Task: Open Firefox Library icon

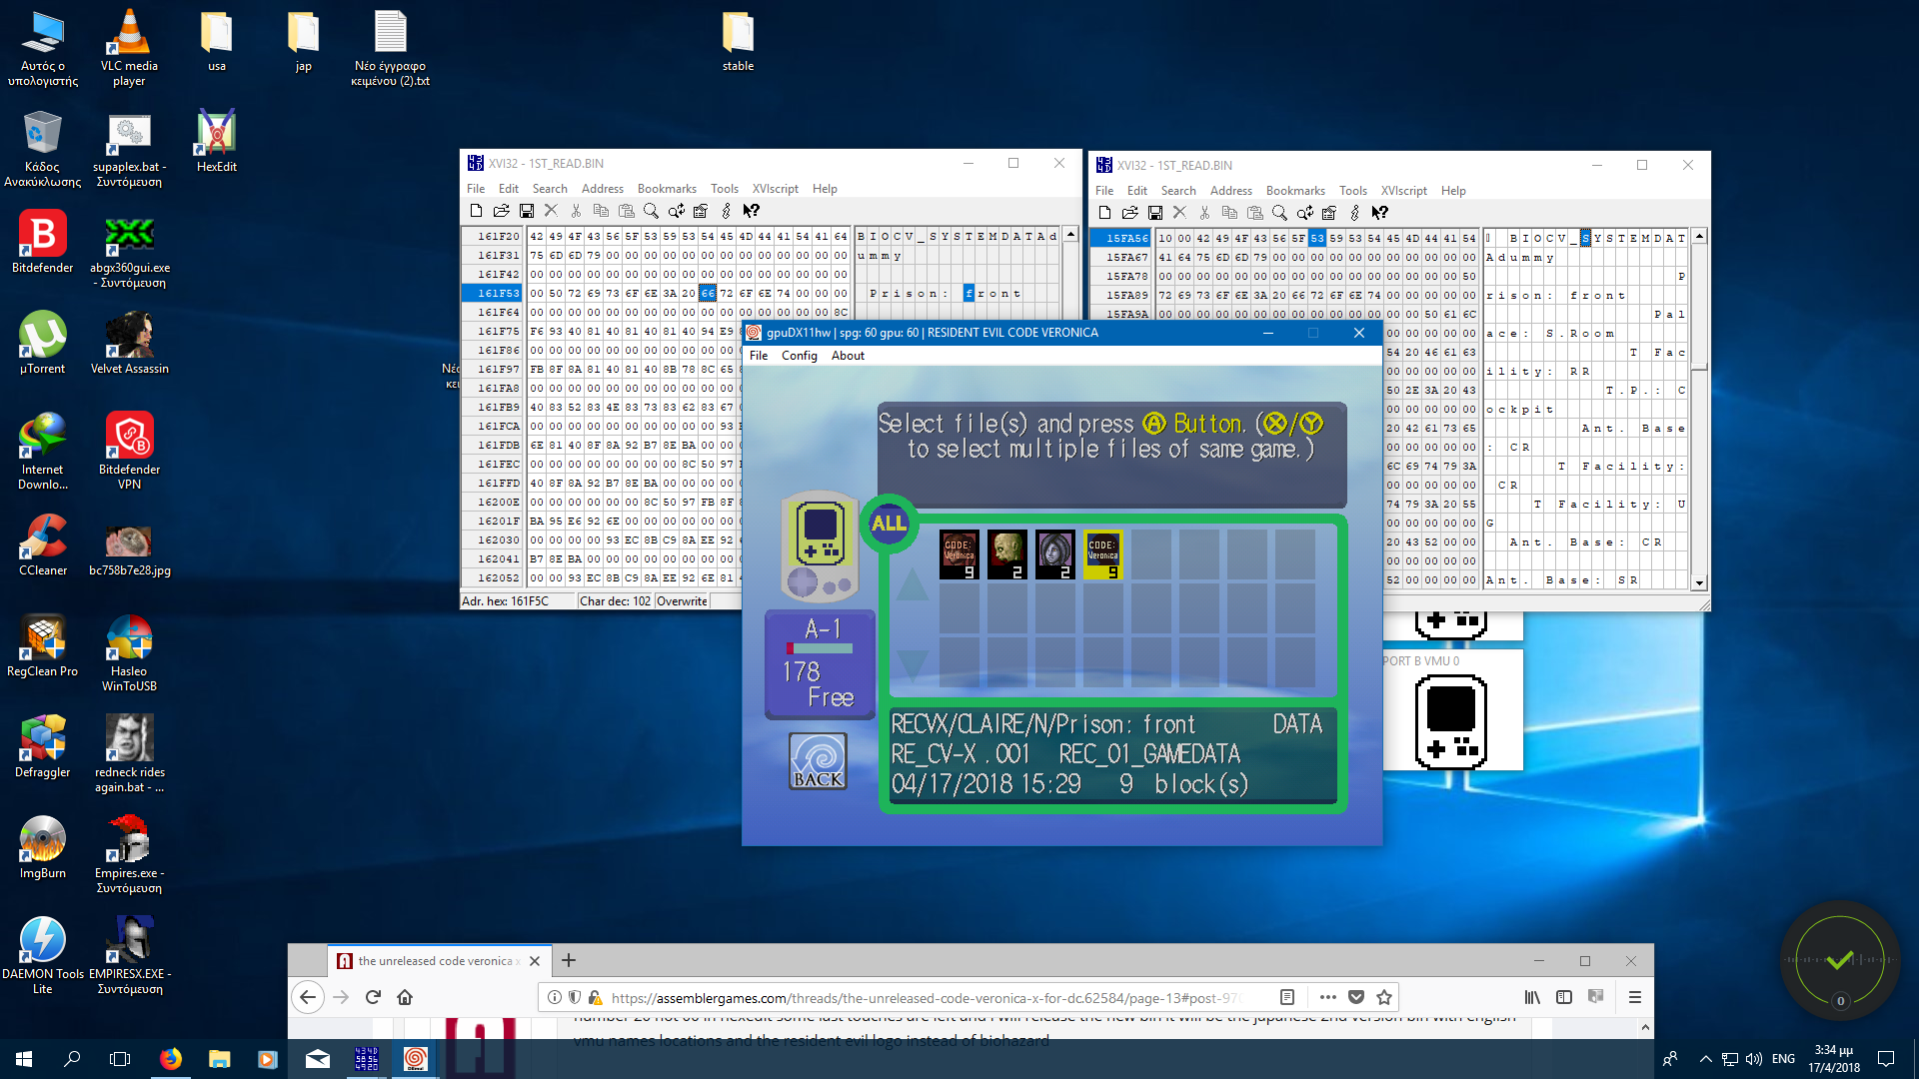Action: [1532, 997]
